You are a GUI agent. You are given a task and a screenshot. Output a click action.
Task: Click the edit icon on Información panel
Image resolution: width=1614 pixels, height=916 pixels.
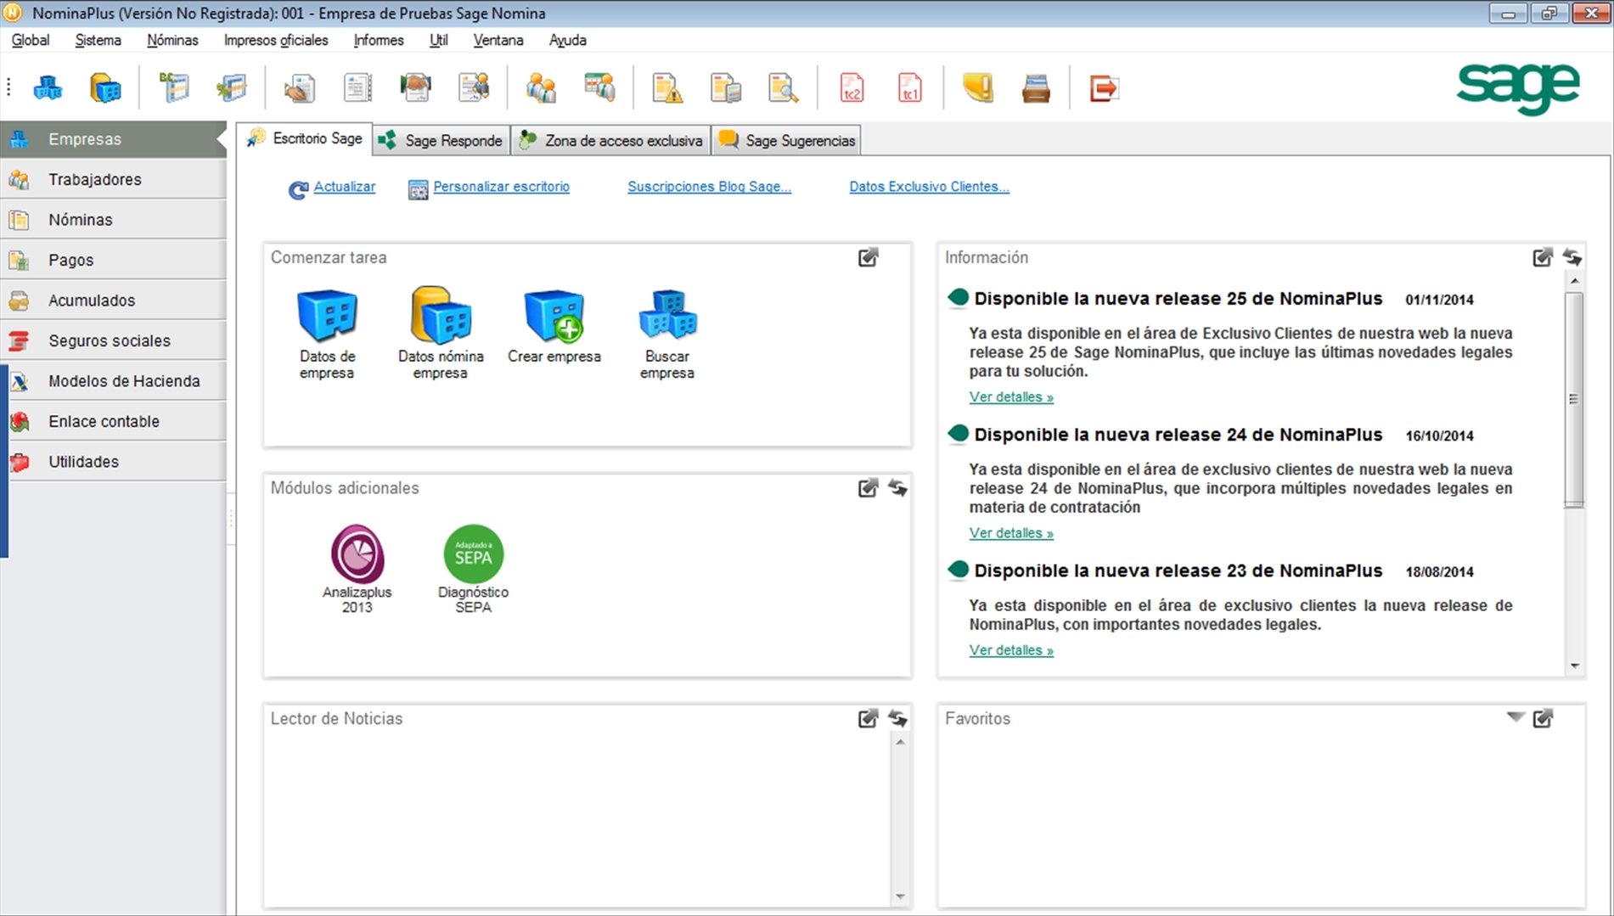coord(1543,258)
